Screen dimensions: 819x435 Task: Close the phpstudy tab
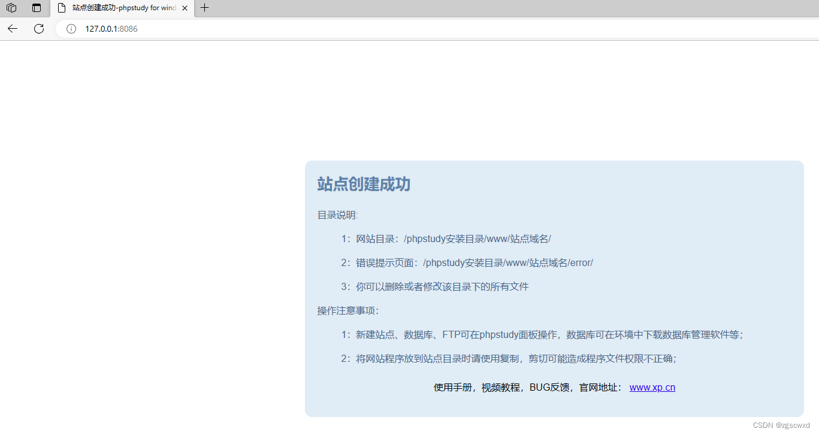(185, 8)
